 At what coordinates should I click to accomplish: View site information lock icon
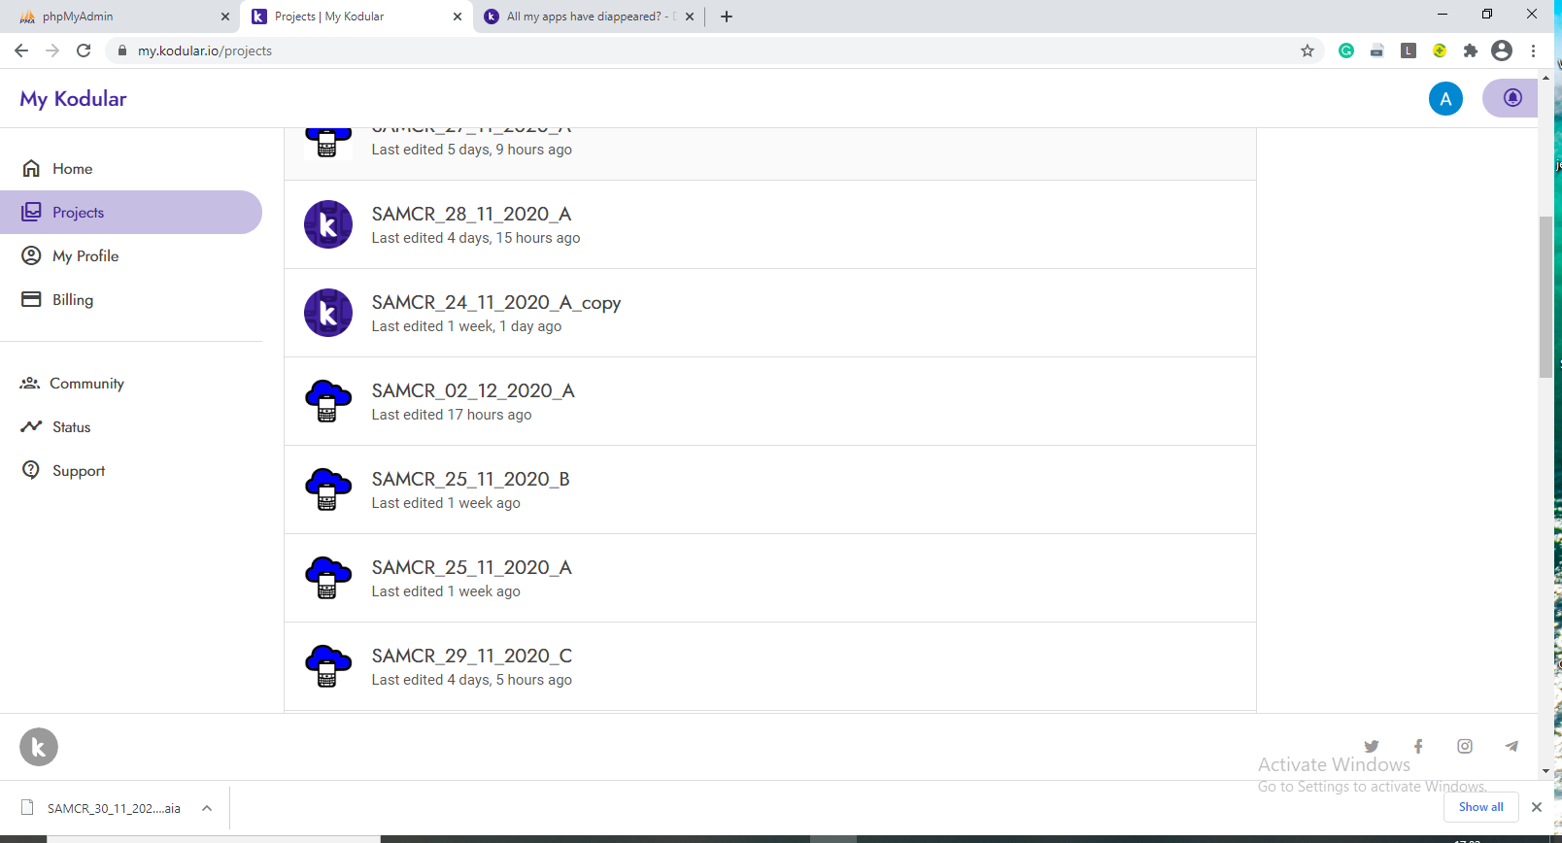pyautogui.click(x=122, y=51)
